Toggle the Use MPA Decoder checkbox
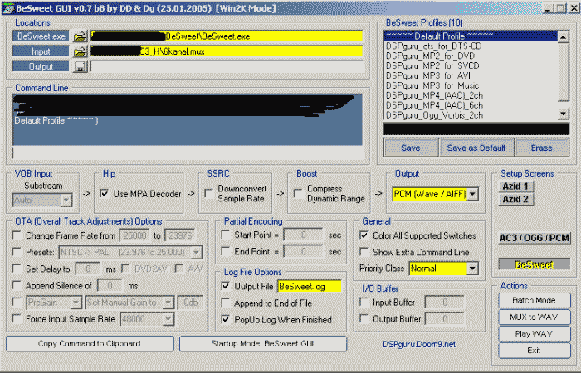 (105, 194)
